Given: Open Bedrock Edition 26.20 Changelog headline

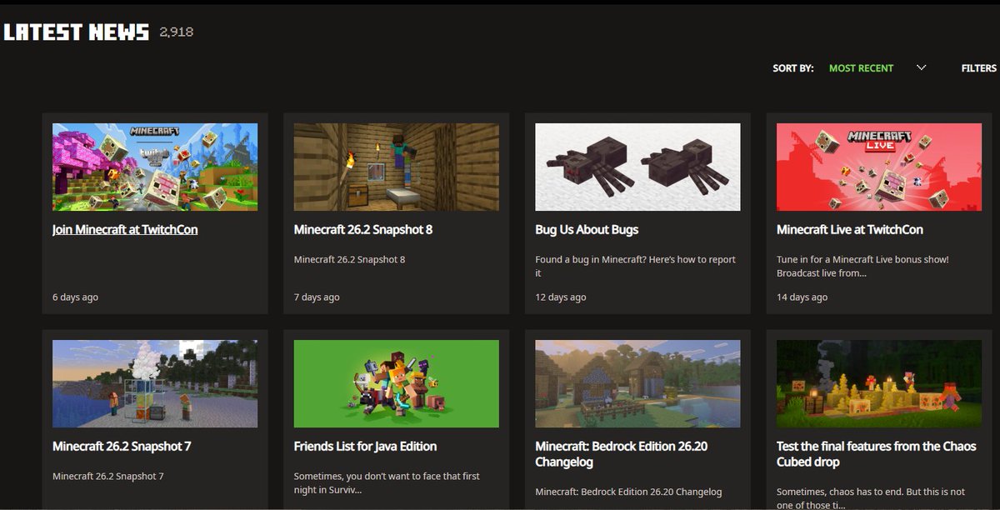Looking at the screenshot, I should tap(622, 453).
